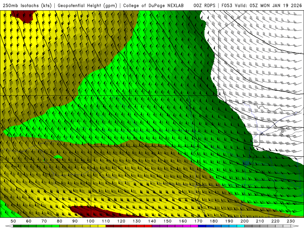Click the color scale label 110
The width and height of the screenshot is (304, 228).
coord(106,221)
